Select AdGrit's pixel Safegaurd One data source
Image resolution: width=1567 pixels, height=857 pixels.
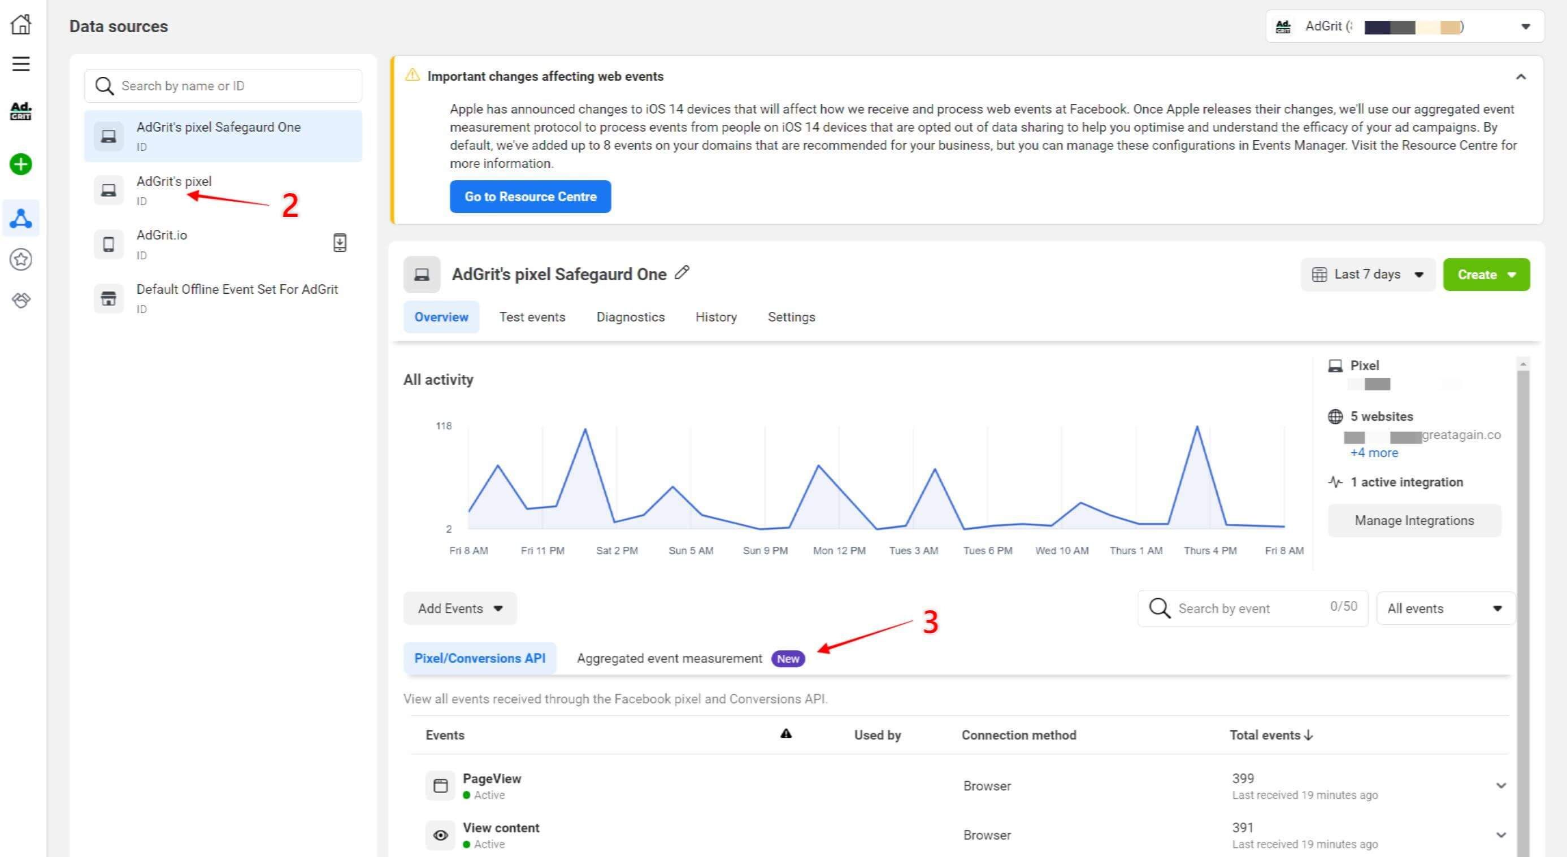(x=223, y=136)
